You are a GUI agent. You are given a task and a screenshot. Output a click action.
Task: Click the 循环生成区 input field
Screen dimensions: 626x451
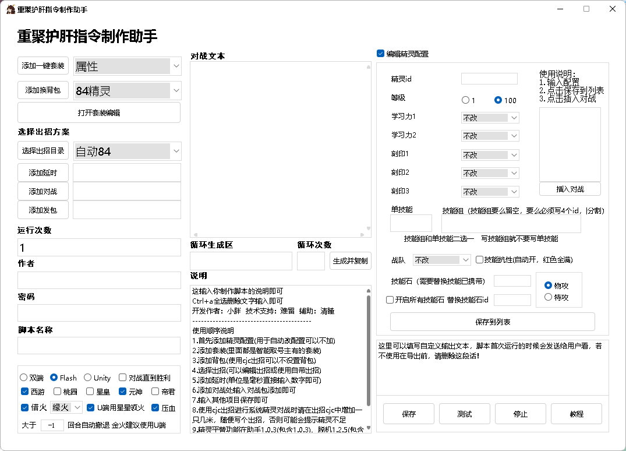(241, 261)
